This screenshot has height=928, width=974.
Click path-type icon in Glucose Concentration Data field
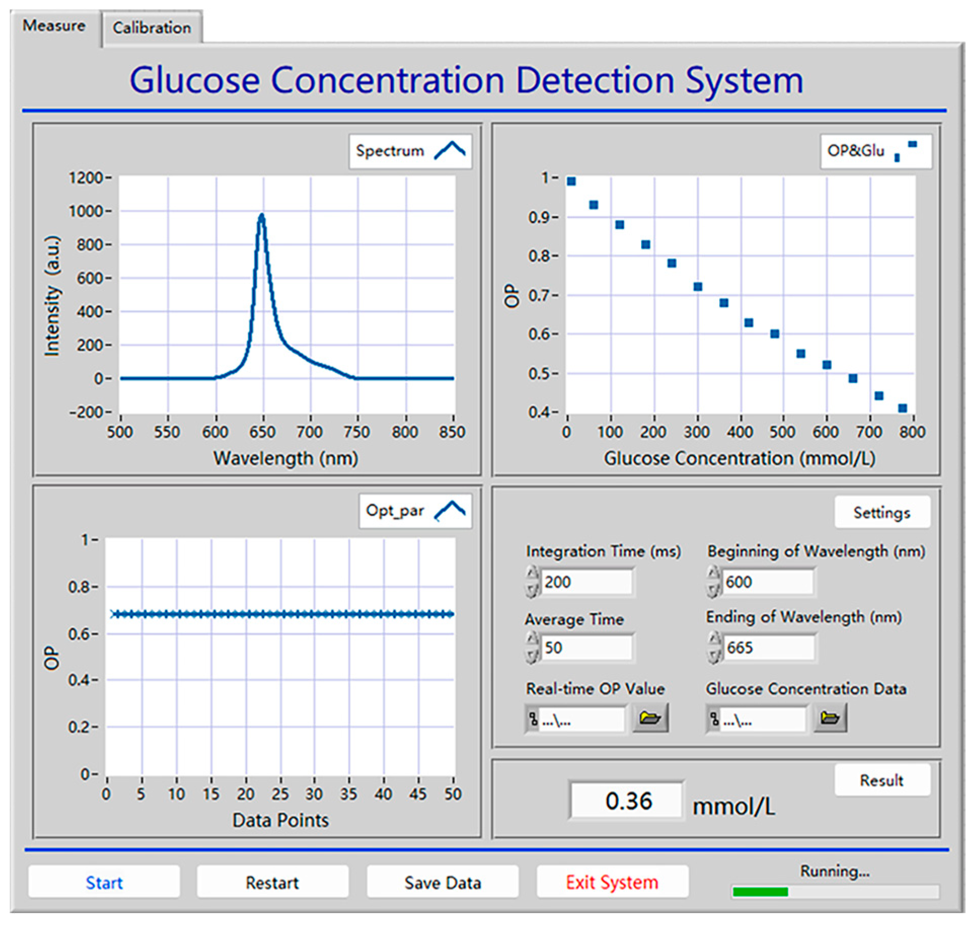(x=714, y=718)
